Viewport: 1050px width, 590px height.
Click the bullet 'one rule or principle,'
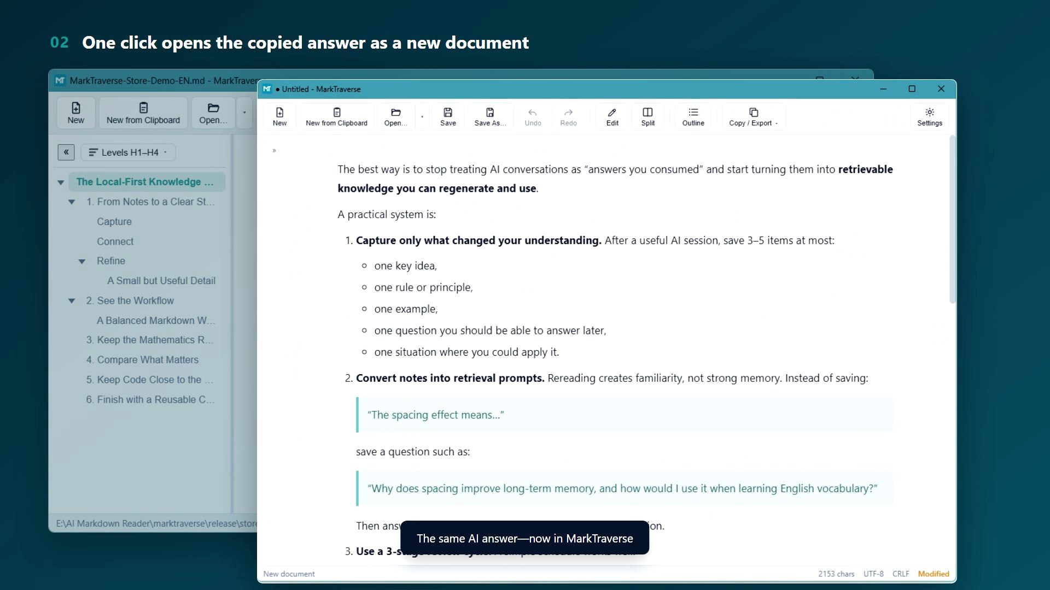[x=423, y=287]
